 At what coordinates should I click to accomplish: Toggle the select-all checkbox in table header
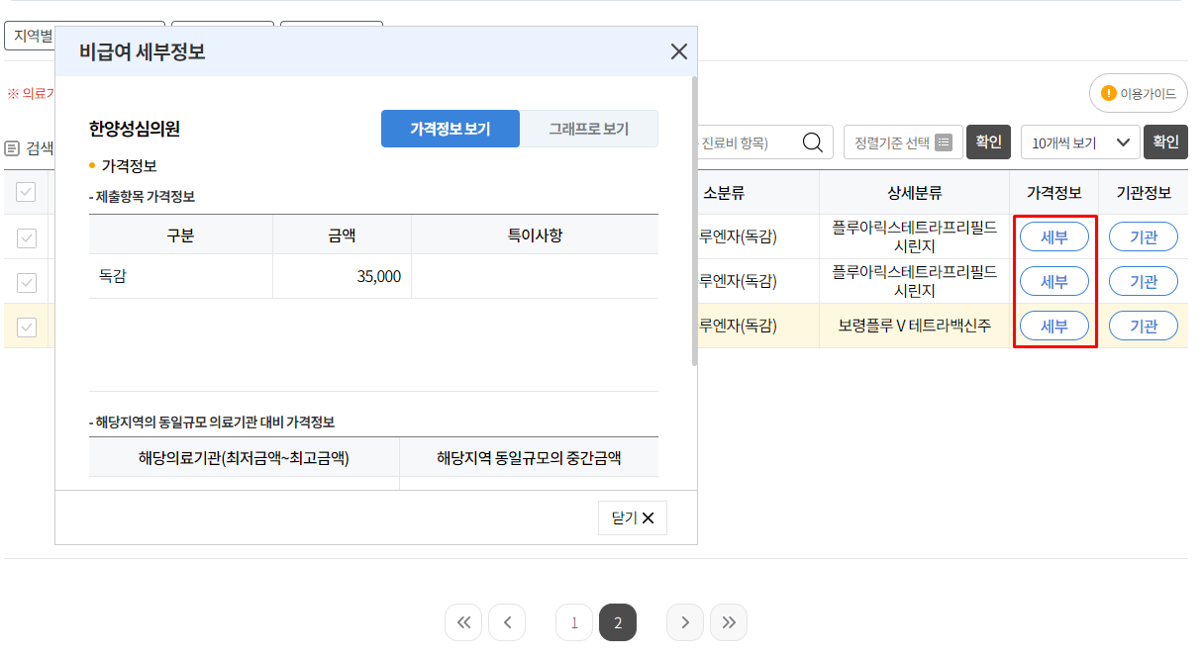(27, 192)
